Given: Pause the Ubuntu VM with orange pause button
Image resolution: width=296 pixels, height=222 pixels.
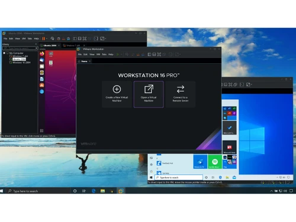Looking at the screenshot, I should pyautogui.click(x=44, y=38).
